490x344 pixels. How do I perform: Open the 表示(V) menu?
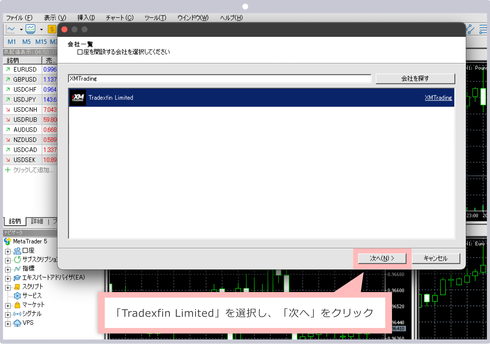(x=55, y=18)
